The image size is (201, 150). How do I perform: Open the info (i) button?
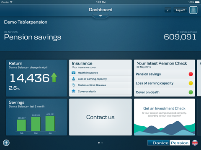pos(168,10)
